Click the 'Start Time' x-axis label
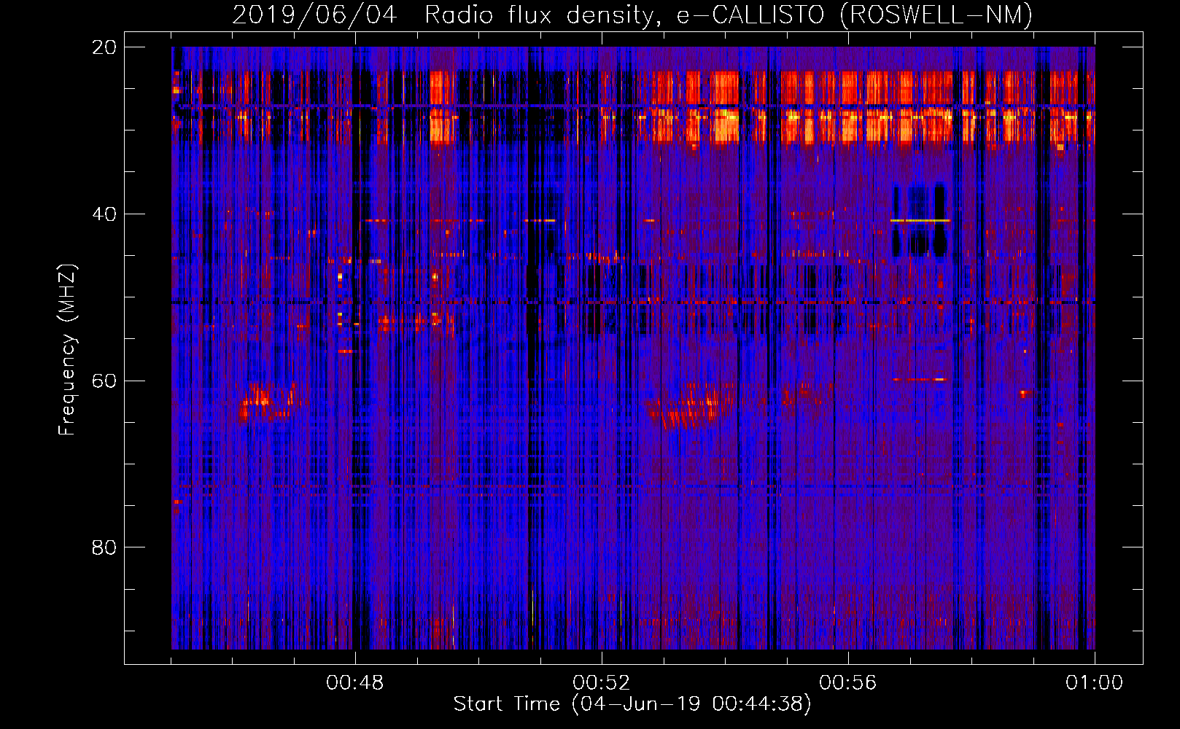This screenshot has height=729, width=1180. (632, 704)
